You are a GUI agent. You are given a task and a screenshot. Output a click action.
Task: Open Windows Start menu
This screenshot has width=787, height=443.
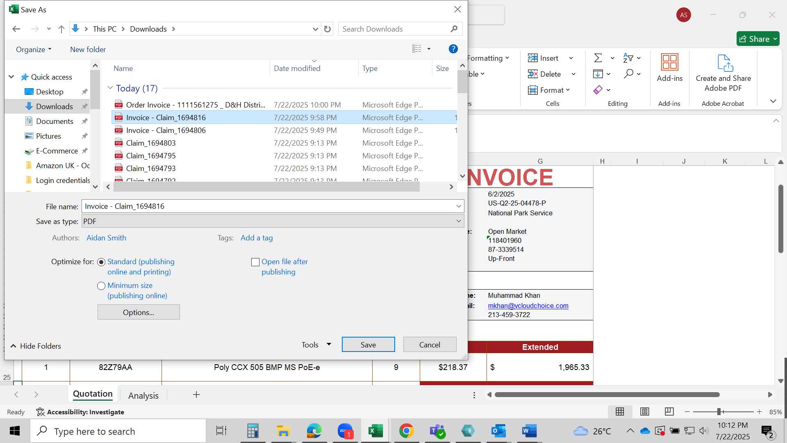coord(15,431)
